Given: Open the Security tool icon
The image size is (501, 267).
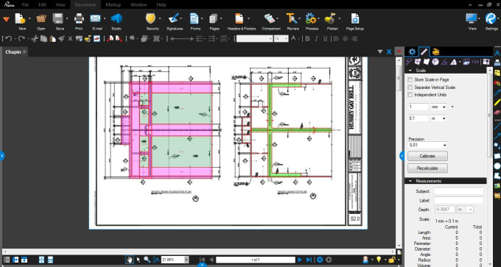Looking at the screenshot, I should (150, 19).
